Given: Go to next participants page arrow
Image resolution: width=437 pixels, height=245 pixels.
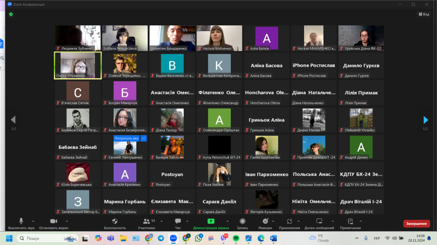Looking at the screenshot, I should [x=425, y=120].
